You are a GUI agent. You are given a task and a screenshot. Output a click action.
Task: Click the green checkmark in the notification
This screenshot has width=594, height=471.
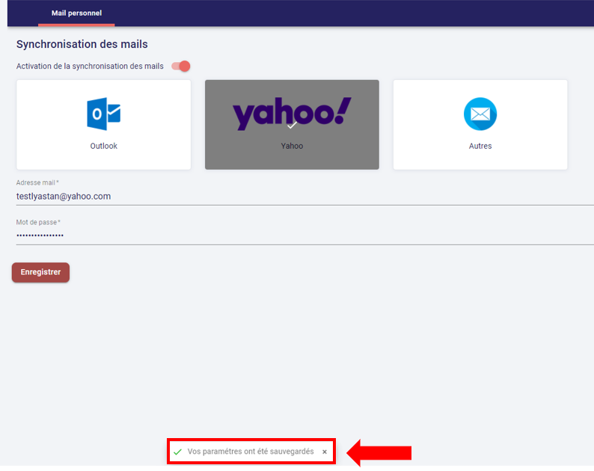177,452
